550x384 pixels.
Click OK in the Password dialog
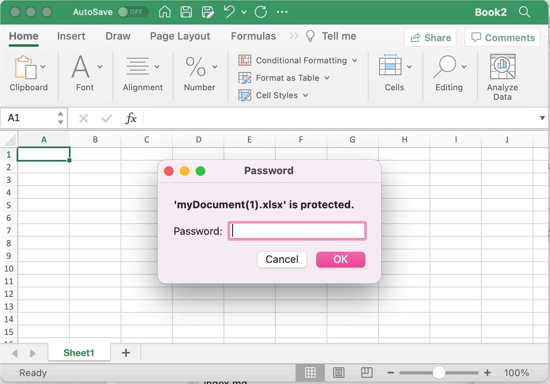click(340, 260)
